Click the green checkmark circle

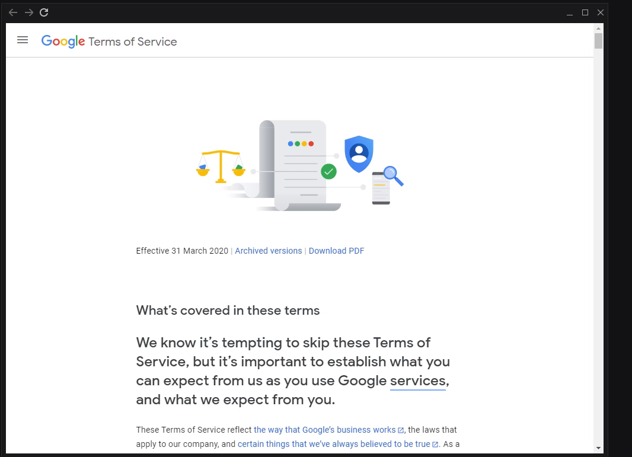click(x=328, y=172)
